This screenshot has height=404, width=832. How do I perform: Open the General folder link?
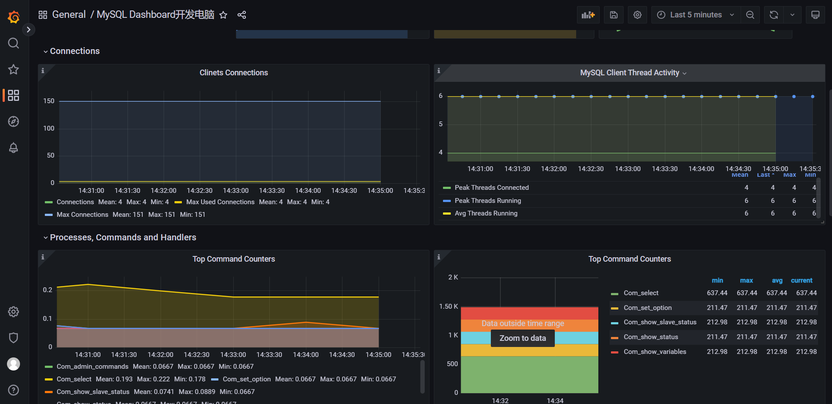[x=69, y=14]
